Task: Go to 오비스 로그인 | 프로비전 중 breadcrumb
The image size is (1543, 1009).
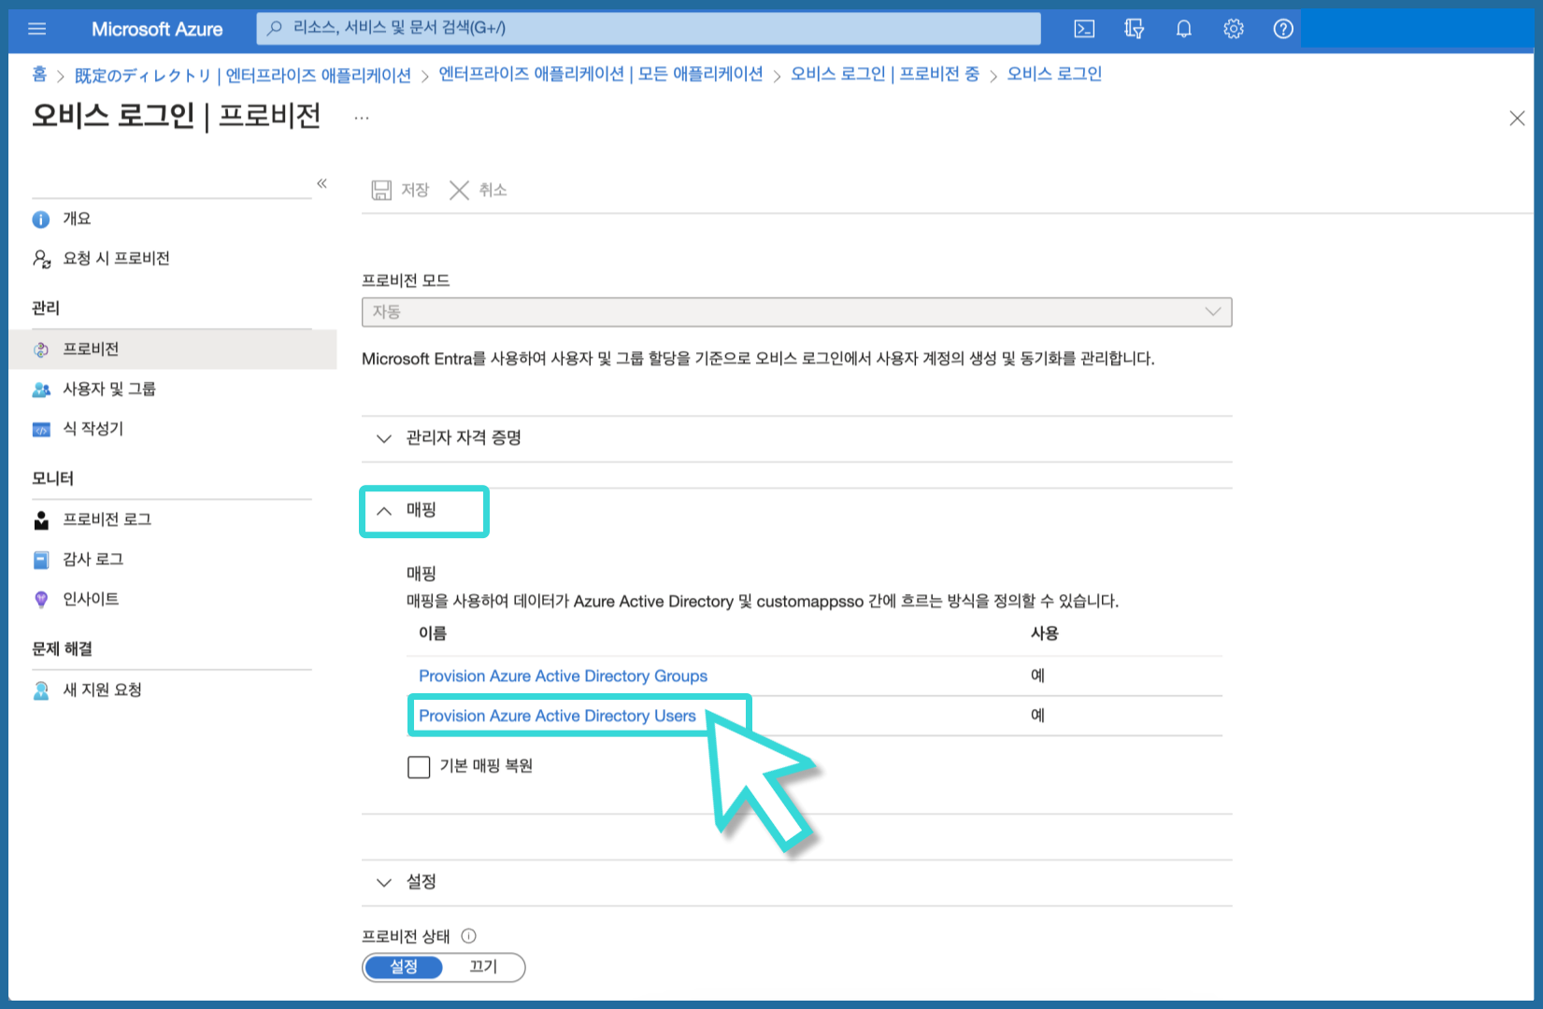Action: point(884,74)
